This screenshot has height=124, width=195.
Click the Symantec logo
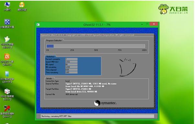[x=105, y=103]
